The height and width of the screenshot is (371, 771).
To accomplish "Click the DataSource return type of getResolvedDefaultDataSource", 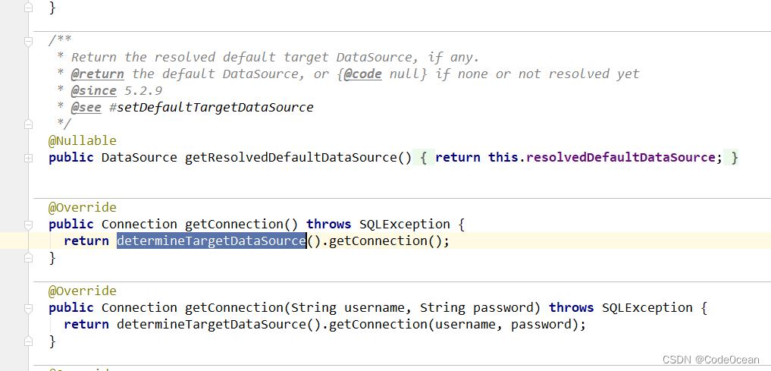I will 139,158.
